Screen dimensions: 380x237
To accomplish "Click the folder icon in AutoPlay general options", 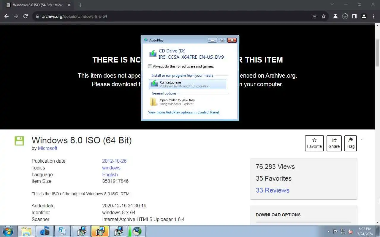I will click(x=153, y=102).
